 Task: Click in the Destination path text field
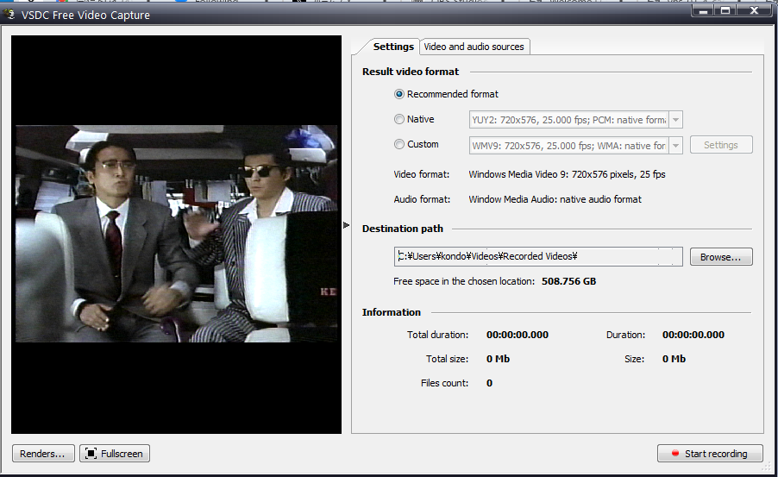pos(538,257)
